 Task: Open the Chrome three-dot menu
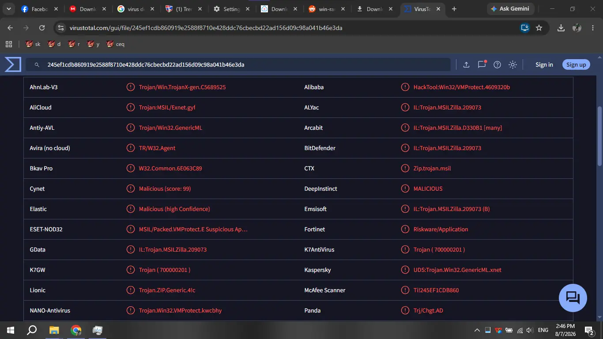[592, 28]
